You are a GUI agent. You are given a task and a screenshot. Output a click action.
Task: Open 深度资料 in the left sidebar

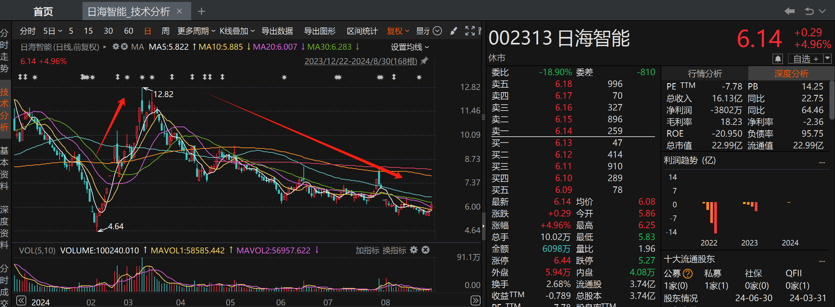pyautogui.click(x=5, y=227)
